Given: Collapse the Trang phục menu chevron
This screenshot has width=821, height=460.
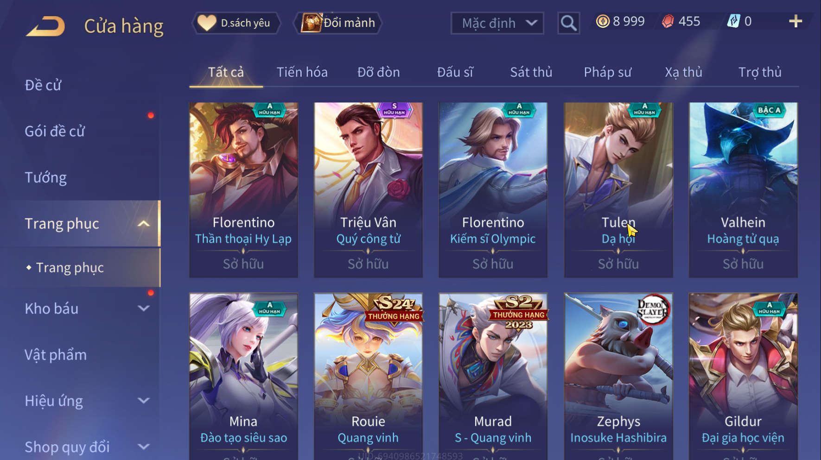Looking at the screenshot, I should point(144,224).
